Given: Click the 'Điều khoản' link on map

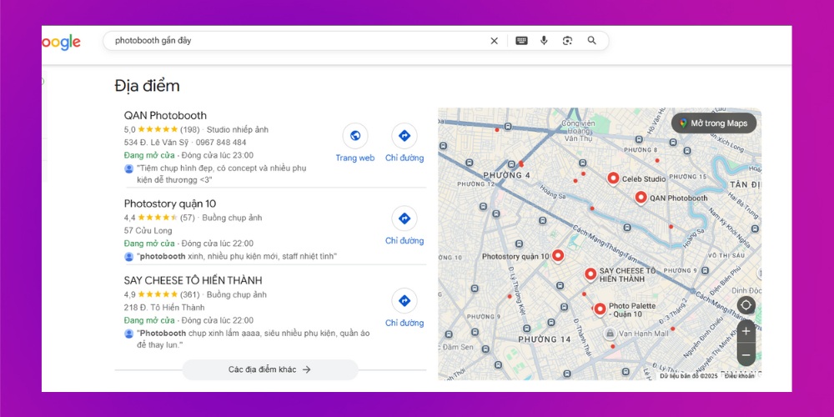Looking at the screenshot, I should (739, 376).
